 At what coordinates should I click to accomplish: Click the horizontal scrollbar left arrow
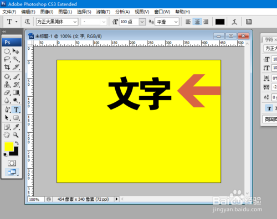click(x=122, y=199)
